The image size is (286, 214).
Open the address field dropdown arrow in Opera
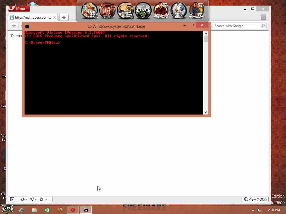(211, 26)
